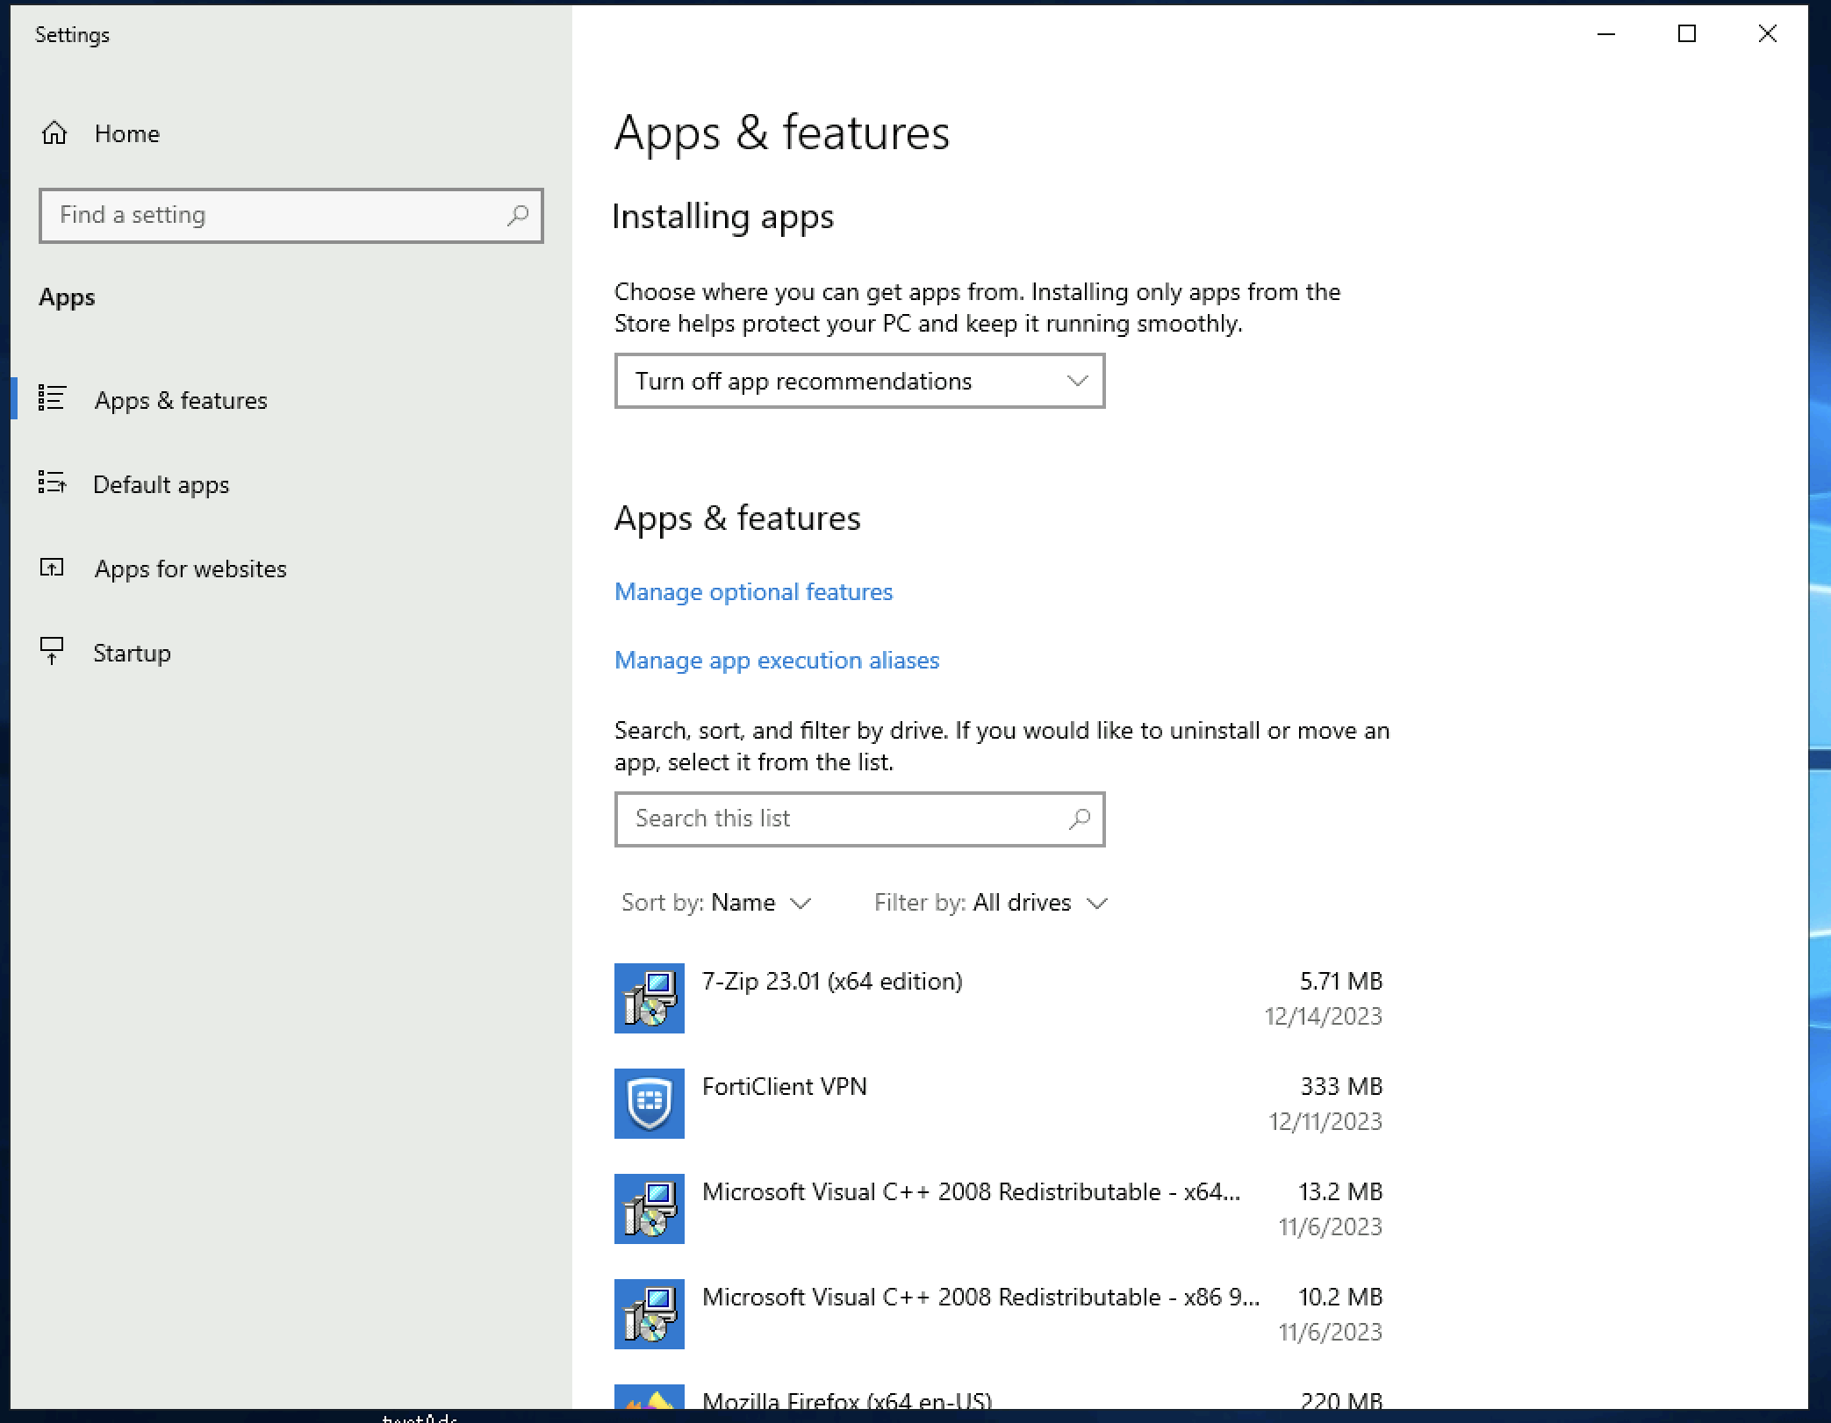Open Manage optional features link
Screen dimensions: 1831x1423
(x=753, y=592)
